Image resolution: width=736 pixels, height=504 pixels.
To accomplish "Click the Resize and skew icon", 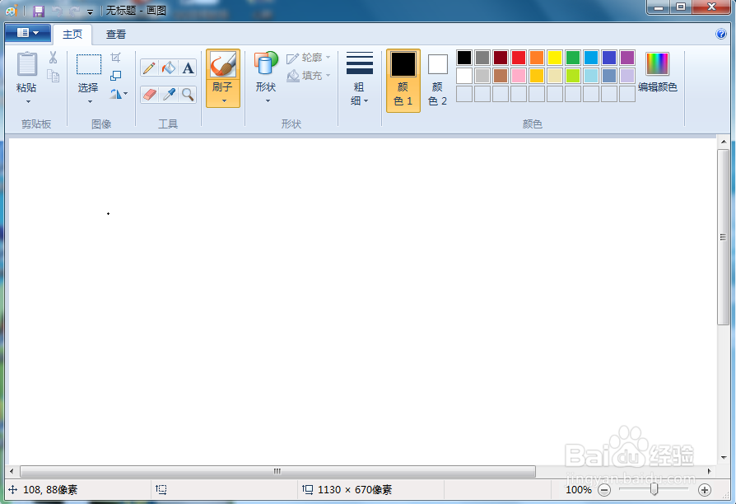I will [x=115, y=76].
